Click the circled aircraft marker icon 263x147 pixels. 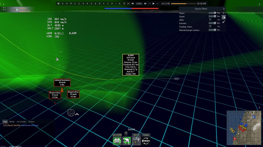71,113
